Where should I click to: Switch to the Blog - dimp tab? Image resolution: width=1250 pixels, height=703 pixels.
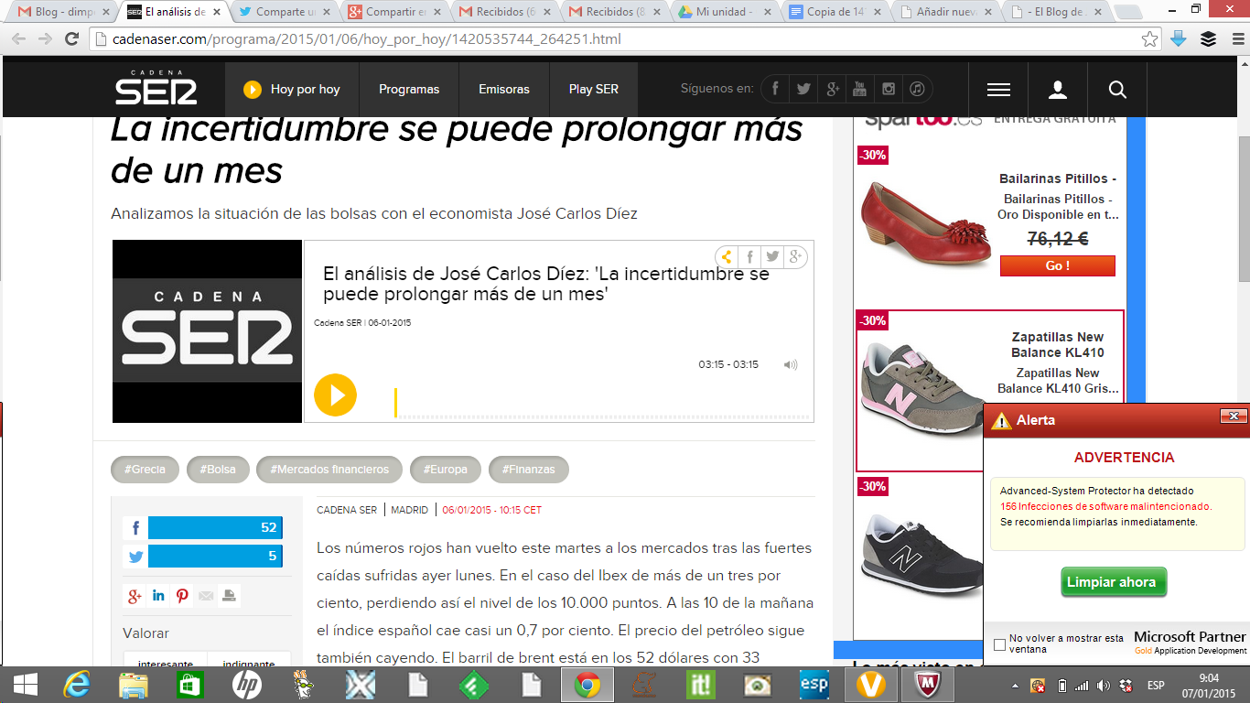coord(64,12)
